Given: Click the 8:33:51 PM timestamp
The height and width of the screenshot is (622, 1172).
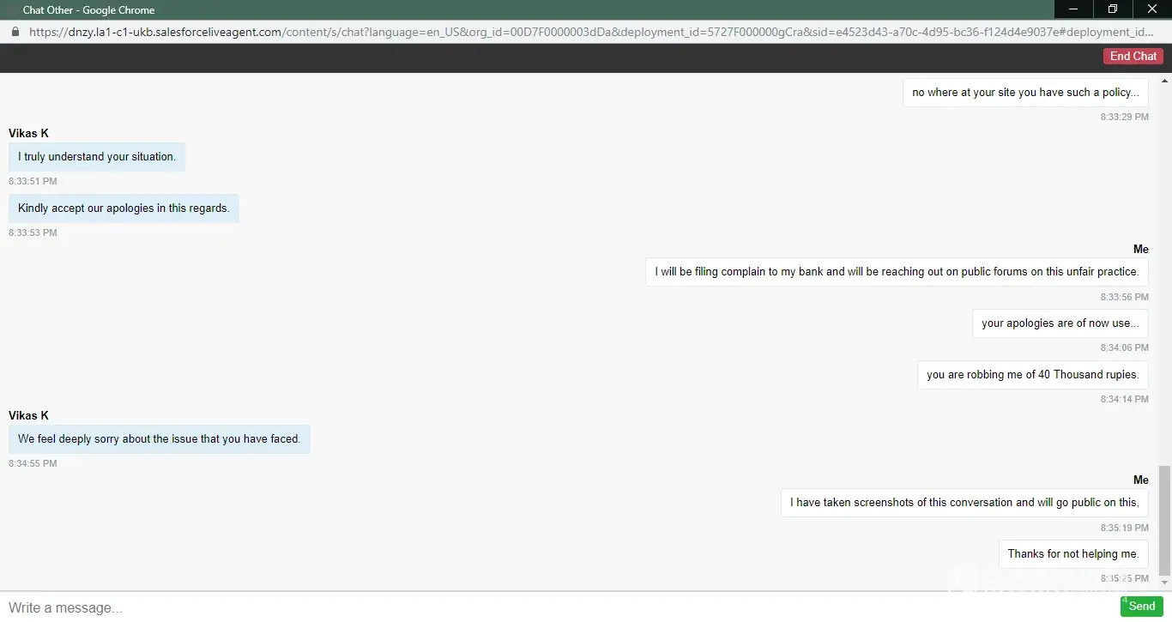Looking at the screenshot, I should [33, 181].
